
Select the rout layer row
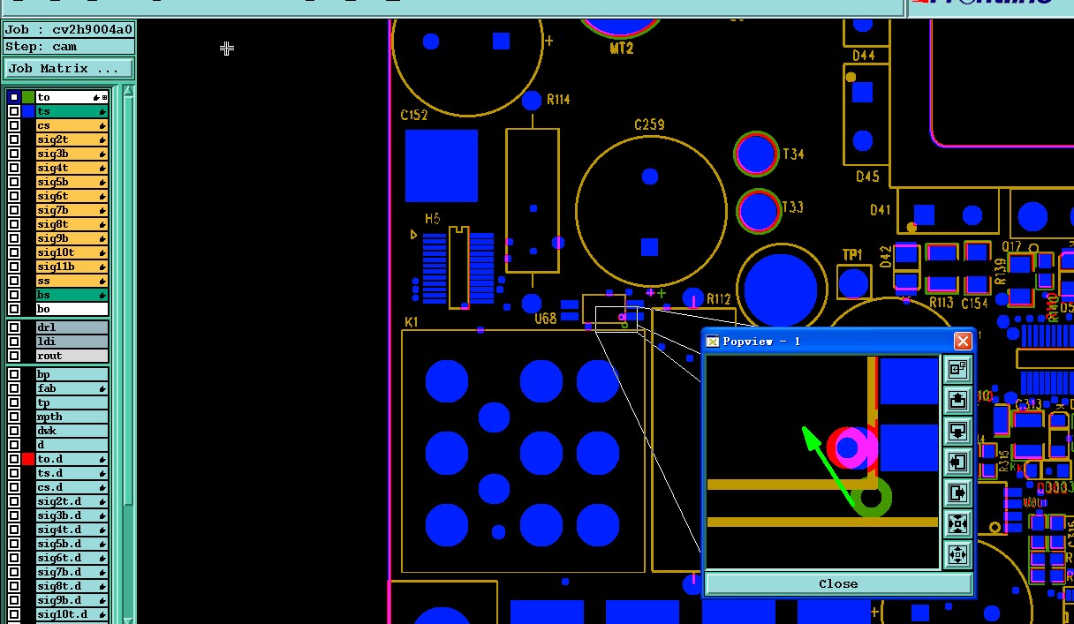(72, 356)
